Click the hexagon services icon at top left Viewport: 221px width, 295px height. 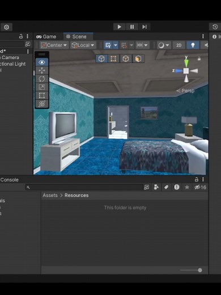[6, 27]
